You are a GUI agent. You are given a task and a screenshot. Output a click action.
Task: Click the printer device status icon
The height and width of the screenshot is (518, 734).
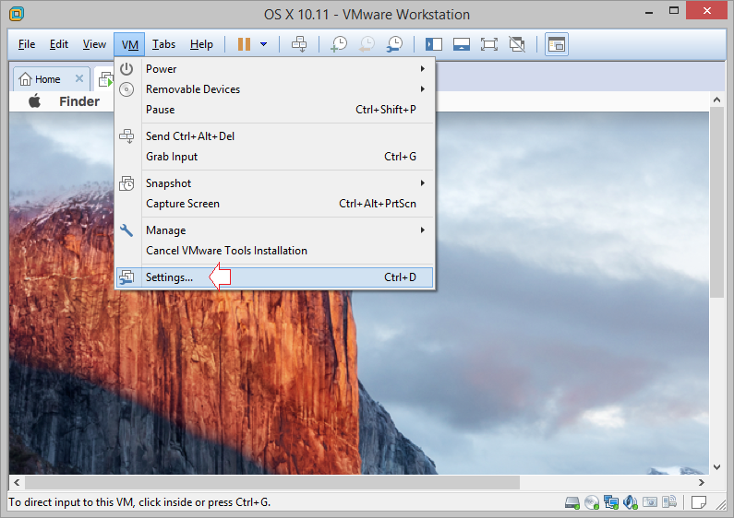[669, 502]
